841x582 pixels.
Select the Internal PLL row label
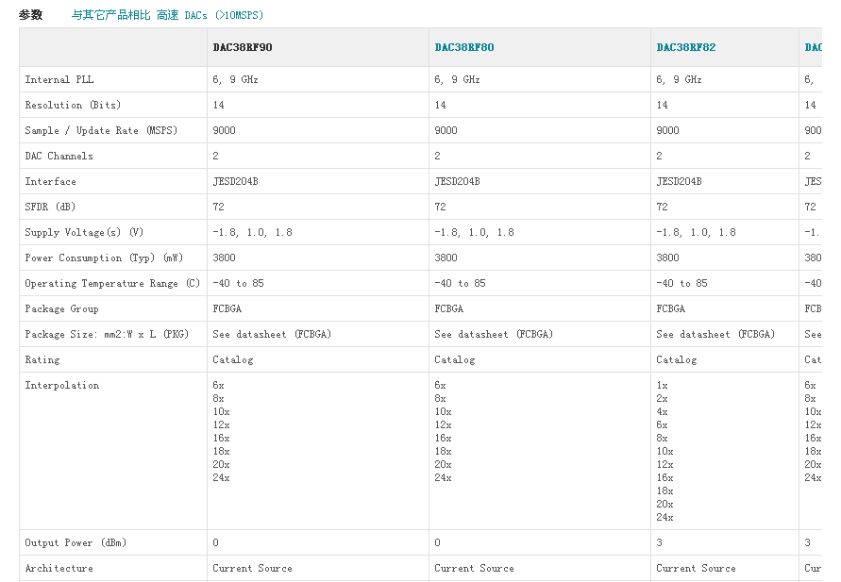point(59,80)
